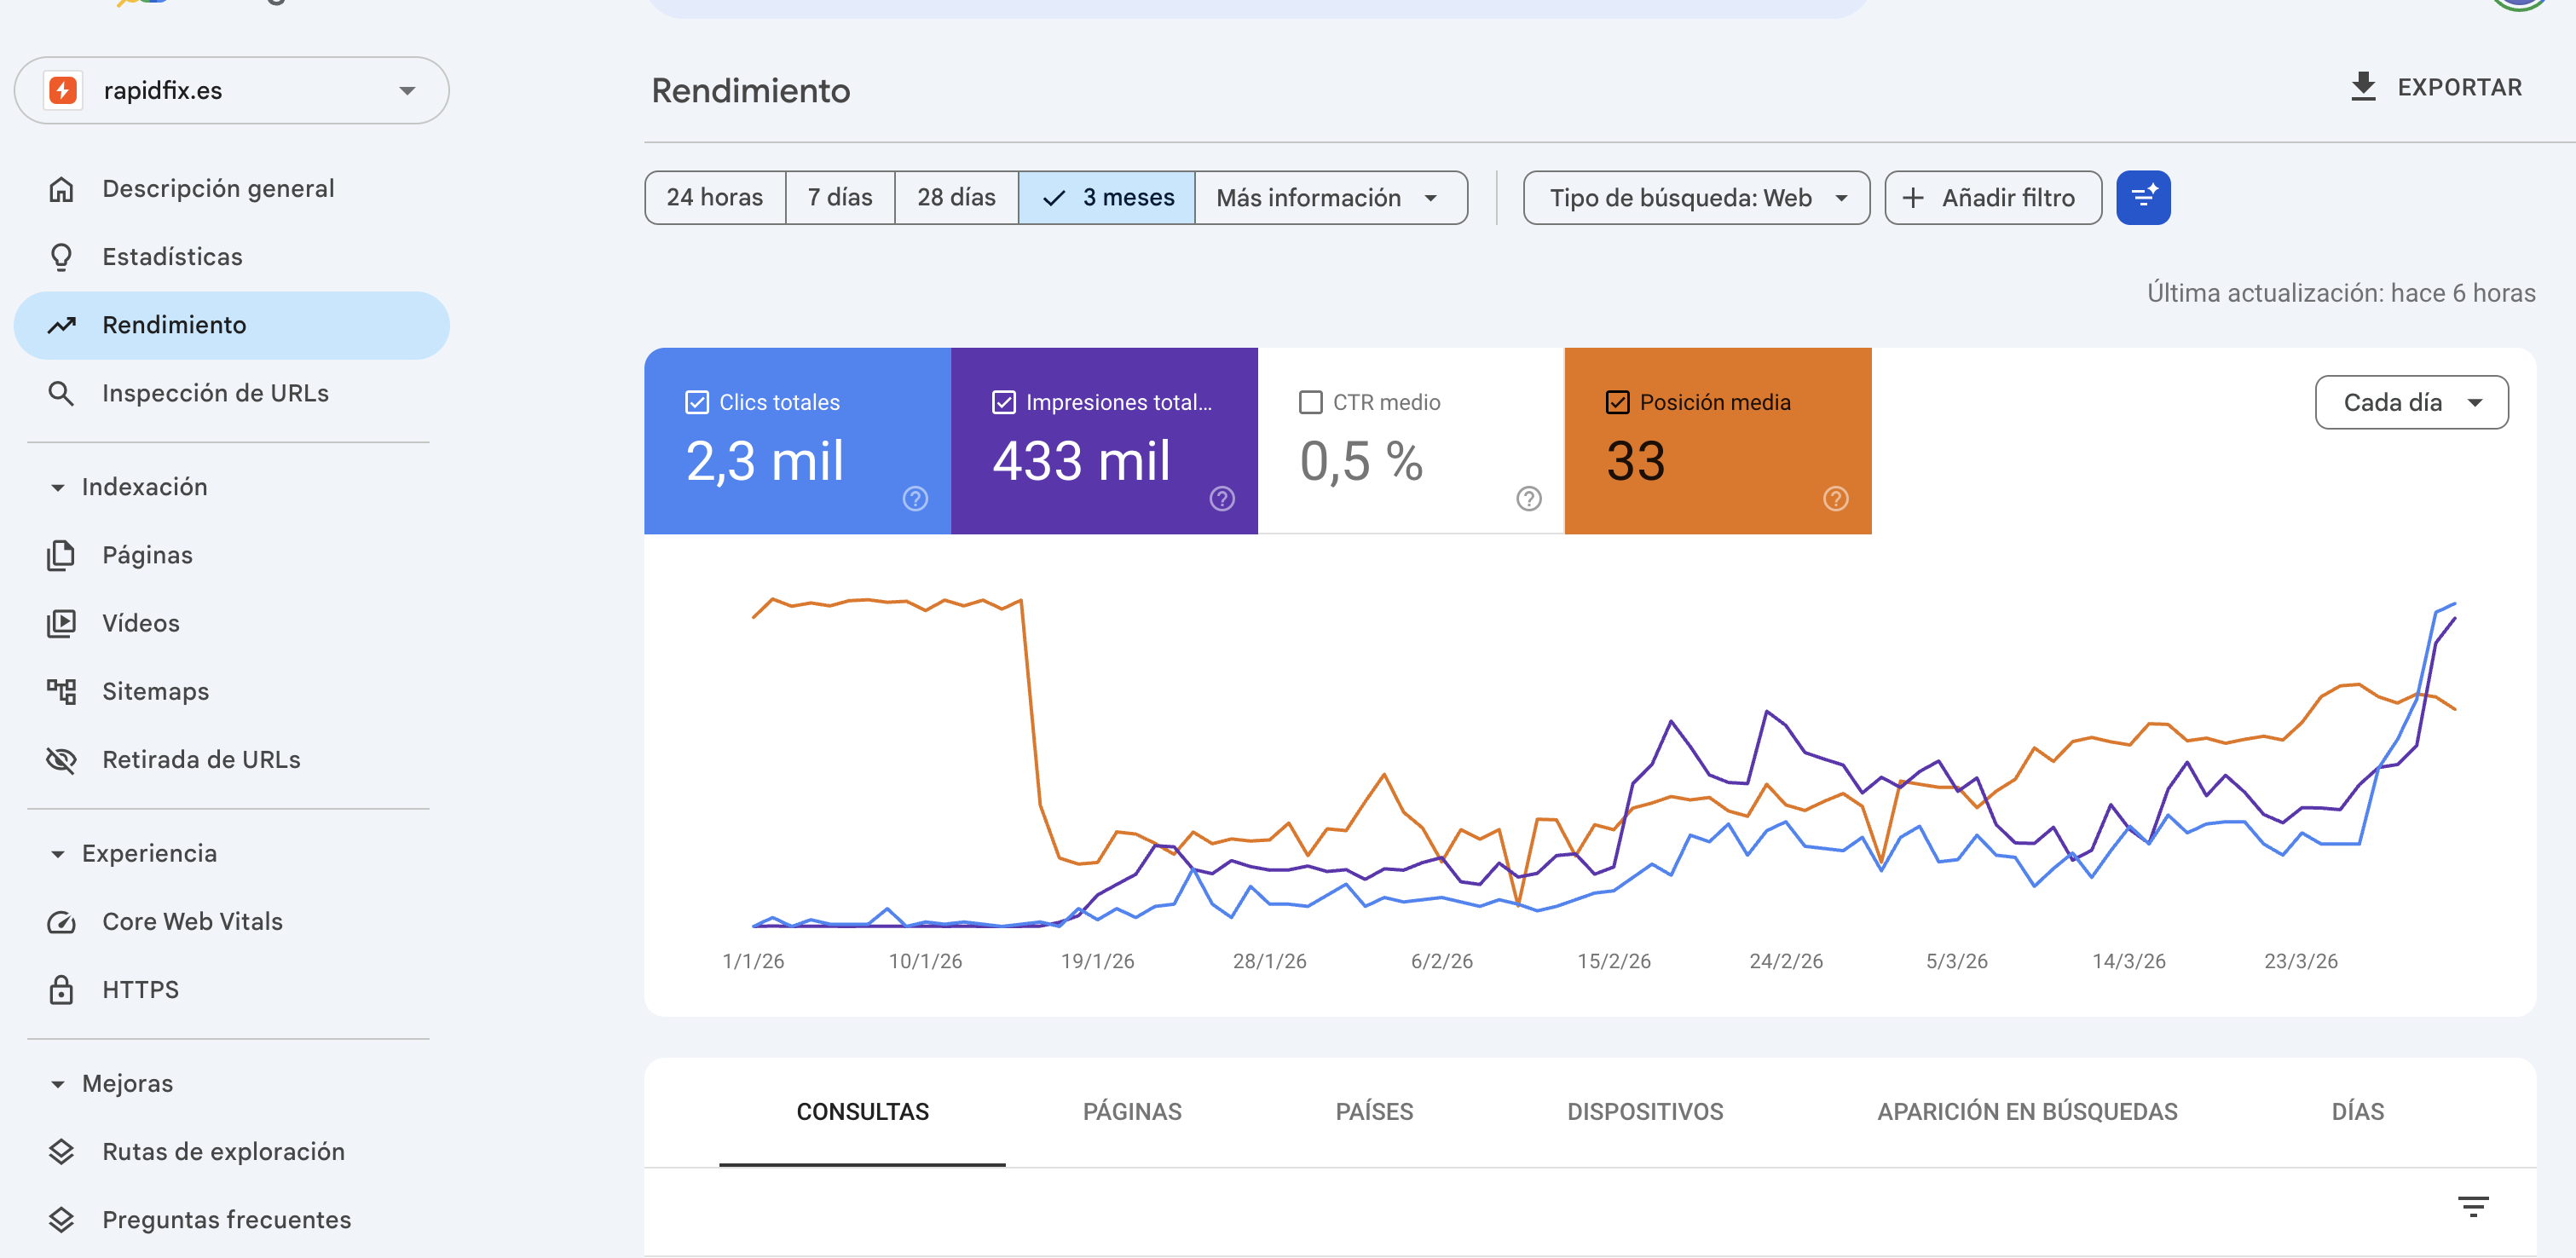Click table filter rows icon
This screenshot has height=1258, width=2576.
(2472, 1206)
